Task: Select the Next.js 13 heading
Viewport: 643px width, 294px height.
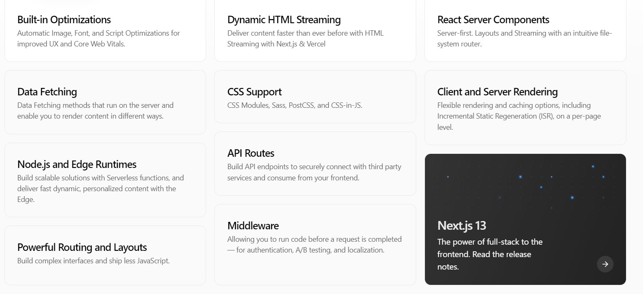Action: [461, 226]
